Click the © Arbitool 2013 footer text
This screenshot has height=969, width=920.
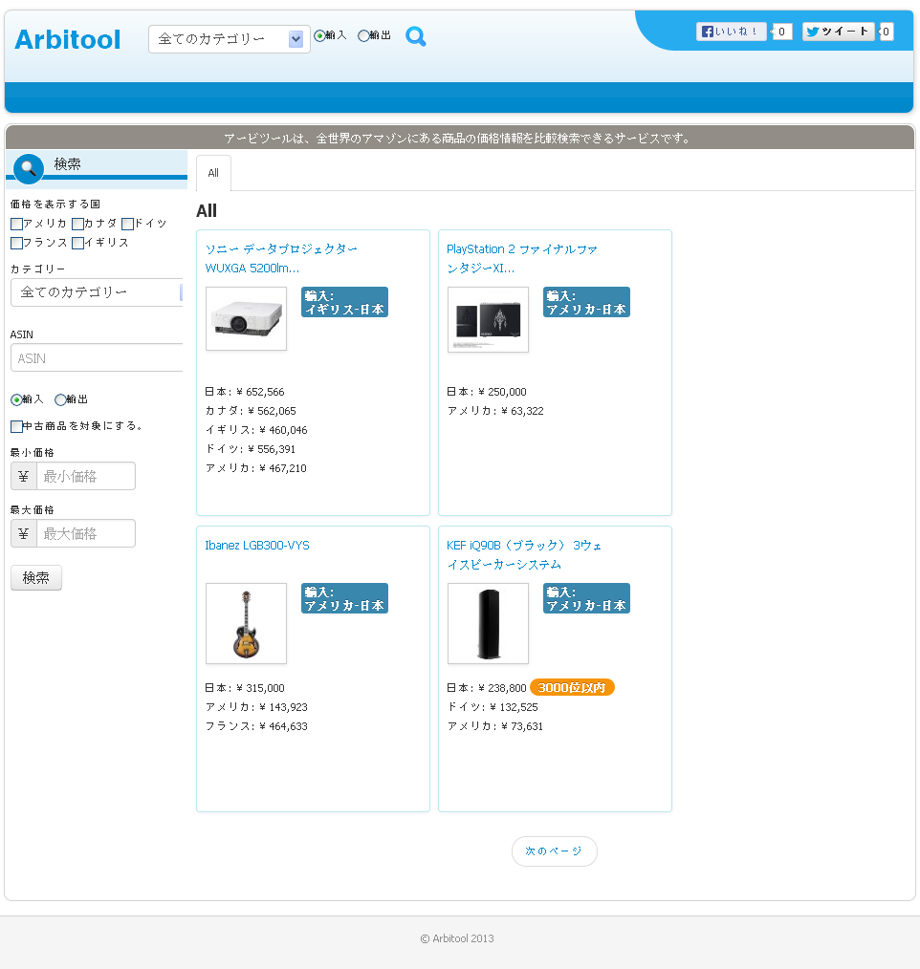(457, 938)
